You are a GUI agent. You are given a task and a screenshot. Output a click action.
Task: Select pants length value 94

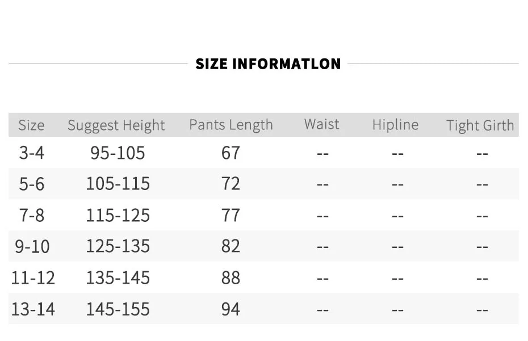[231, 309]
